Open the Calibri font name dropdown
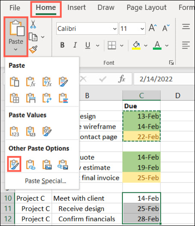Viewport: 195px width, 226px height. pos(115,28)
